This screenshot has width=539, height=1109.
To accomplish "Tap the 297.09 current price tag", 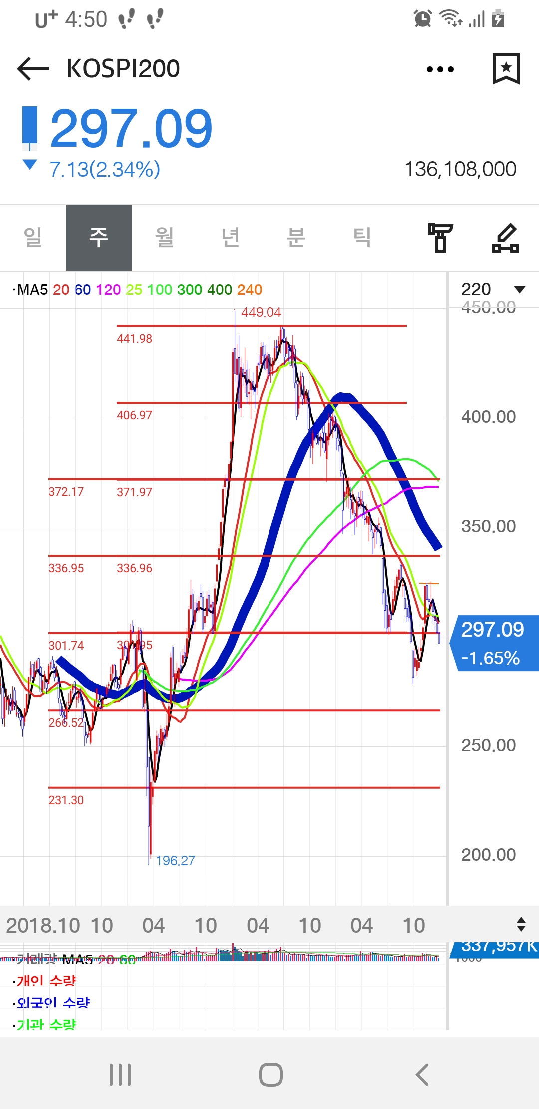I will (x=494, y=643).
